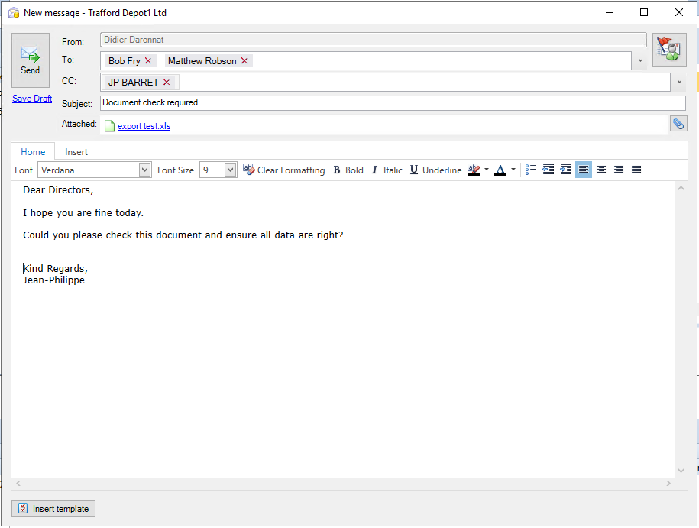
Task: Click the vertical scrollbar up arrow
Action: point(681,188)
